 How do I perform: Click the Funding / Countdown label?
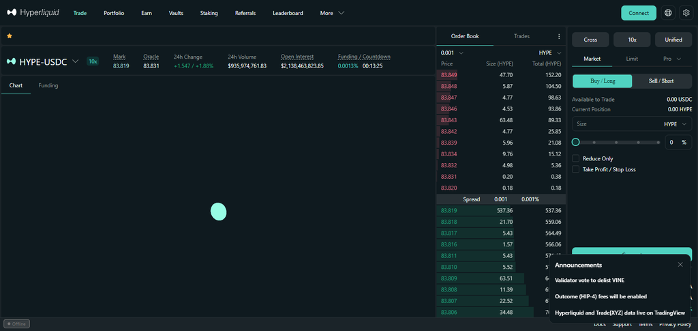[x=364, y=57]
